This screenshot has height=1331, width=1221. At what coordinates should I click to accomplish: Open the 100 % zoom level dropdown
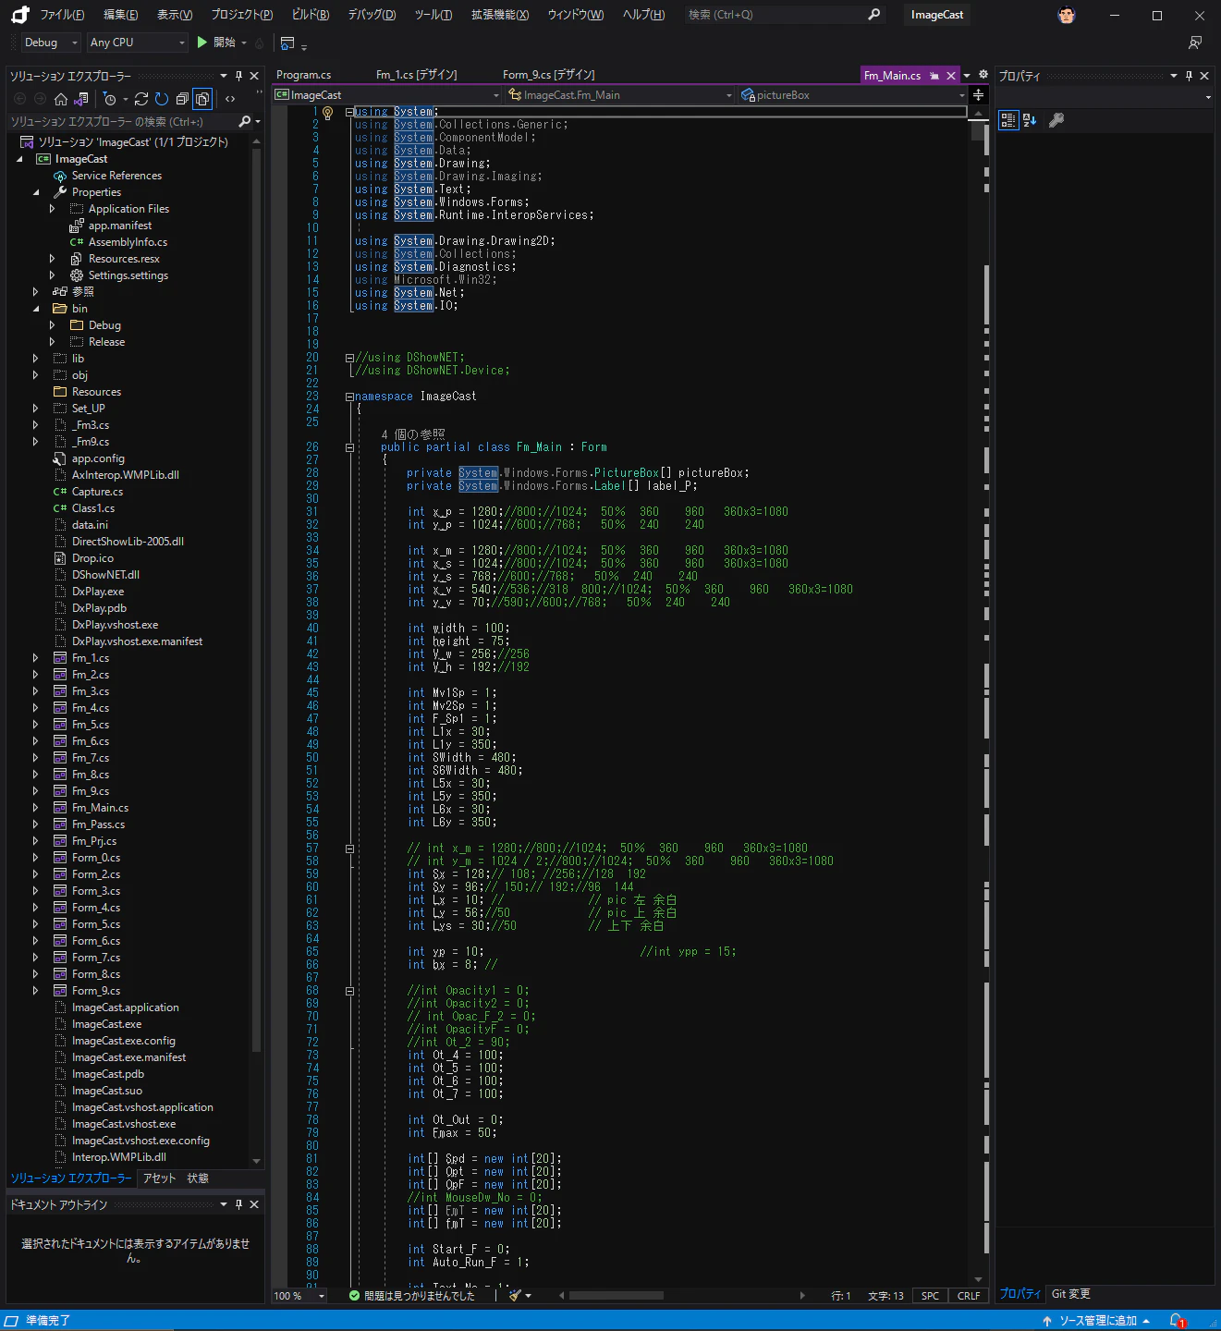point(299,1296)
